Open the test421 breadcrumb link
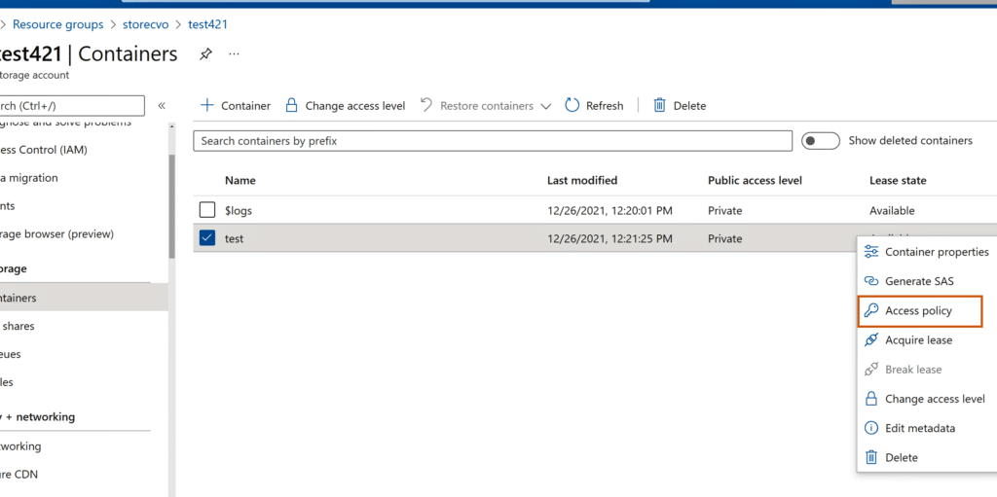 pyautogui.click(x=208, y=24)
